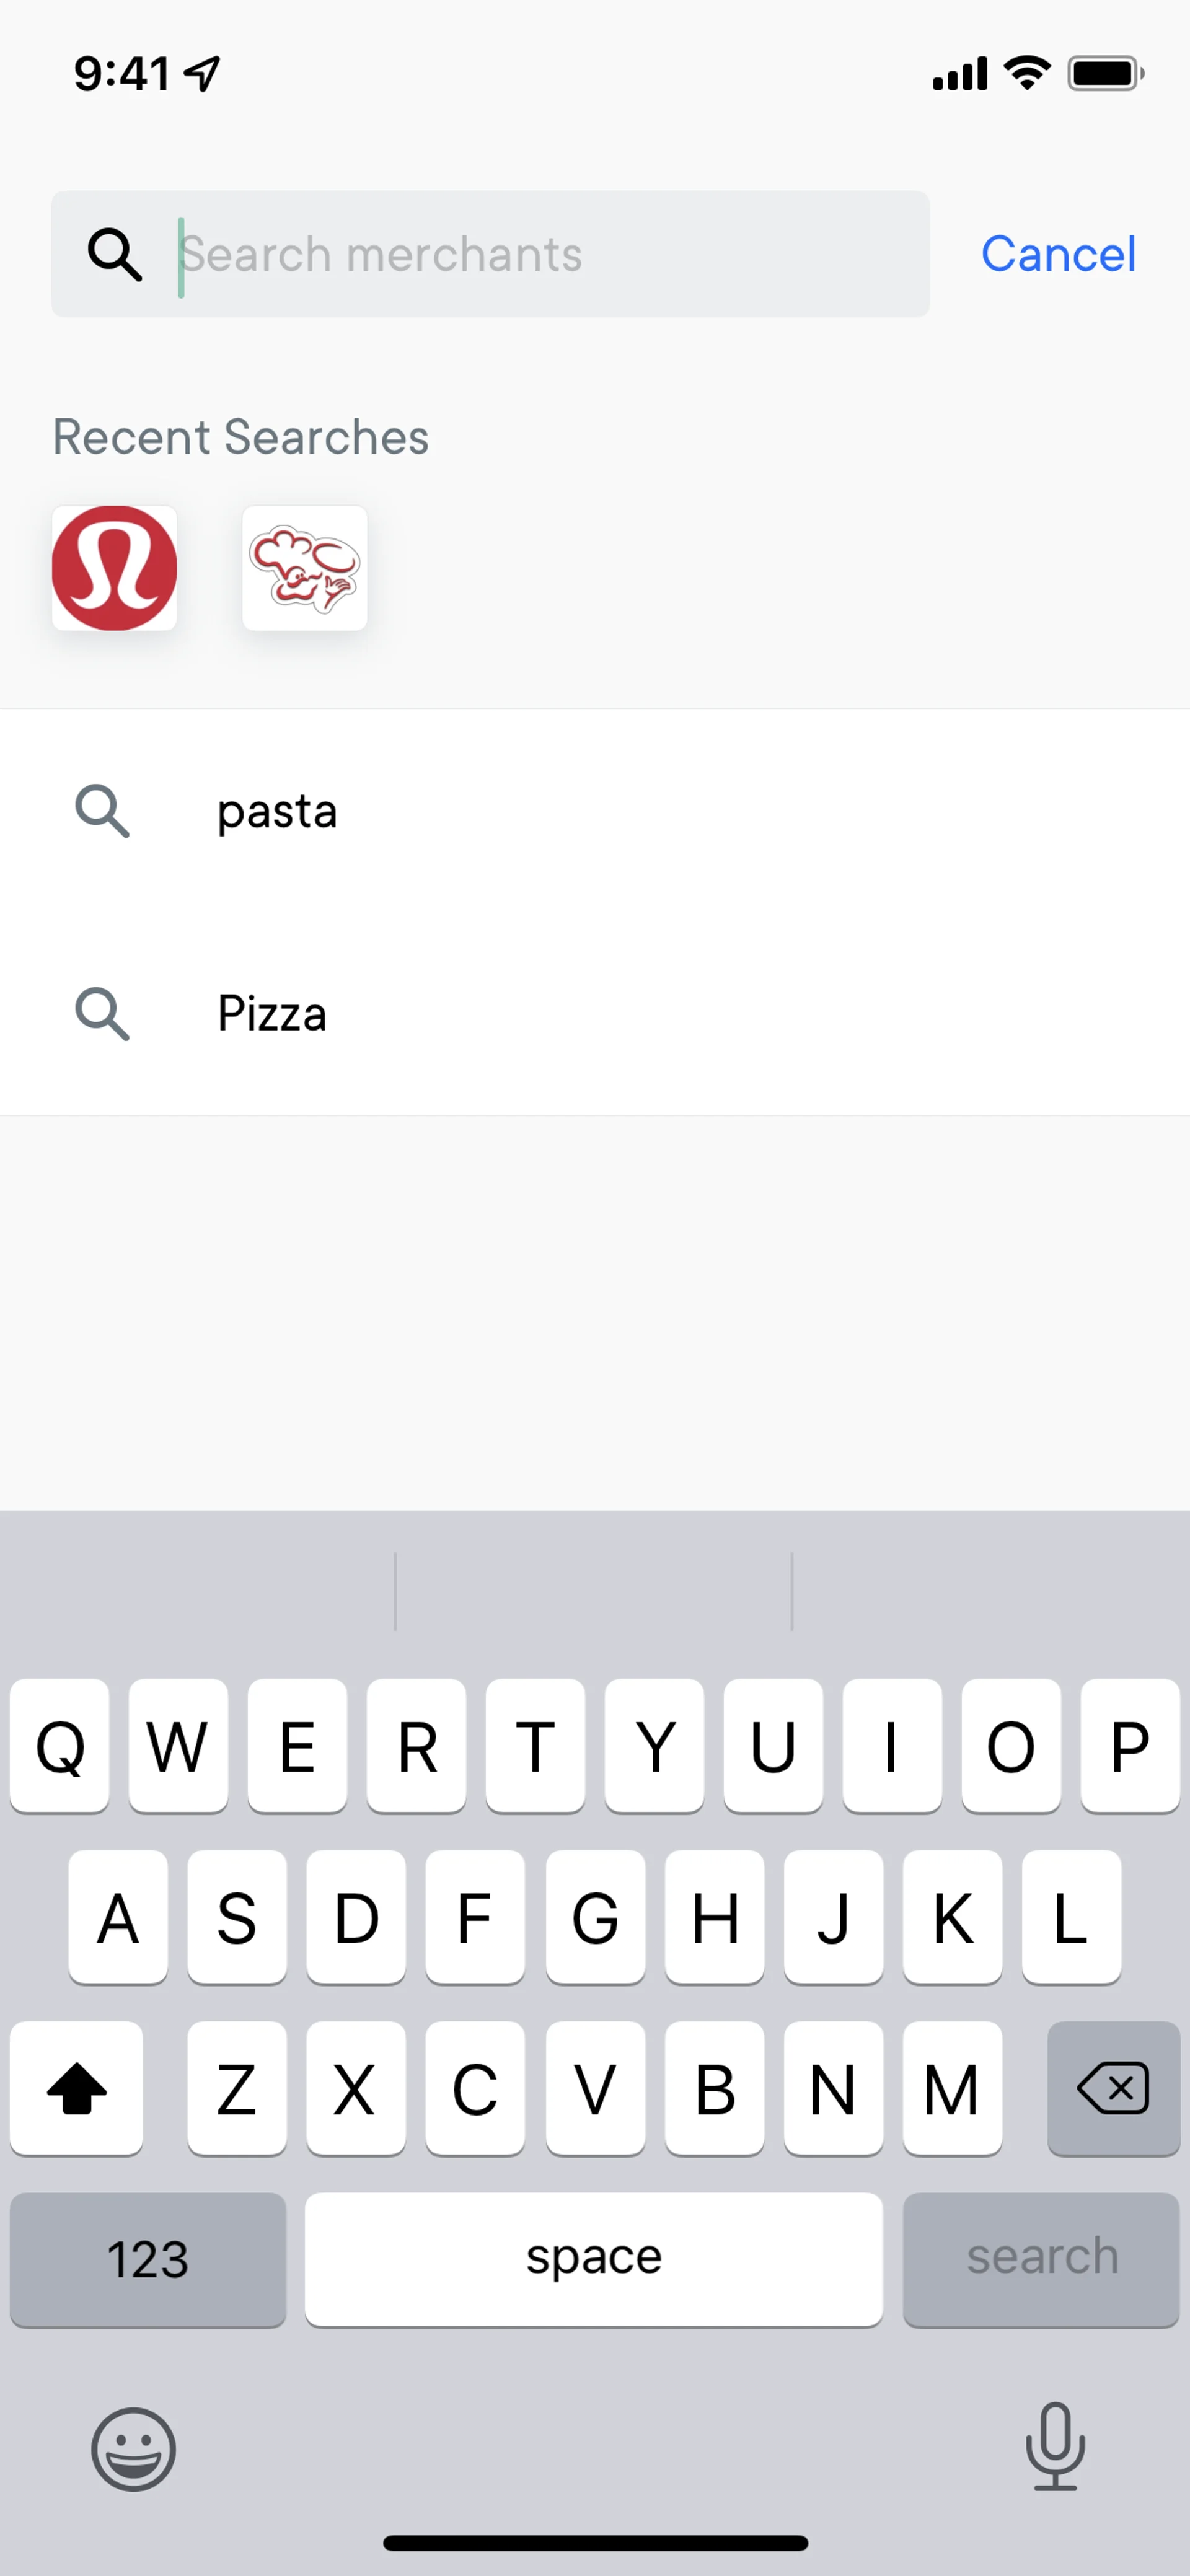The height and width of the screenshot is (2576, 1190).
Task: Select the recent search "pasta"
Action: coord(595,811)
